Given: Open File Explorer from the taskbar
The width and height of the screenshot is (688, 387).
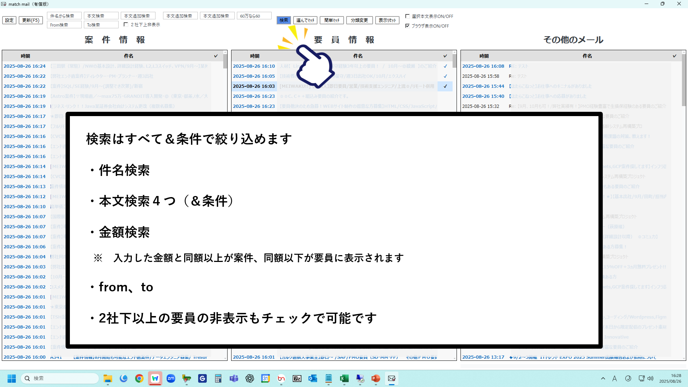Looking at the screenshot, I should click(108, 378).
